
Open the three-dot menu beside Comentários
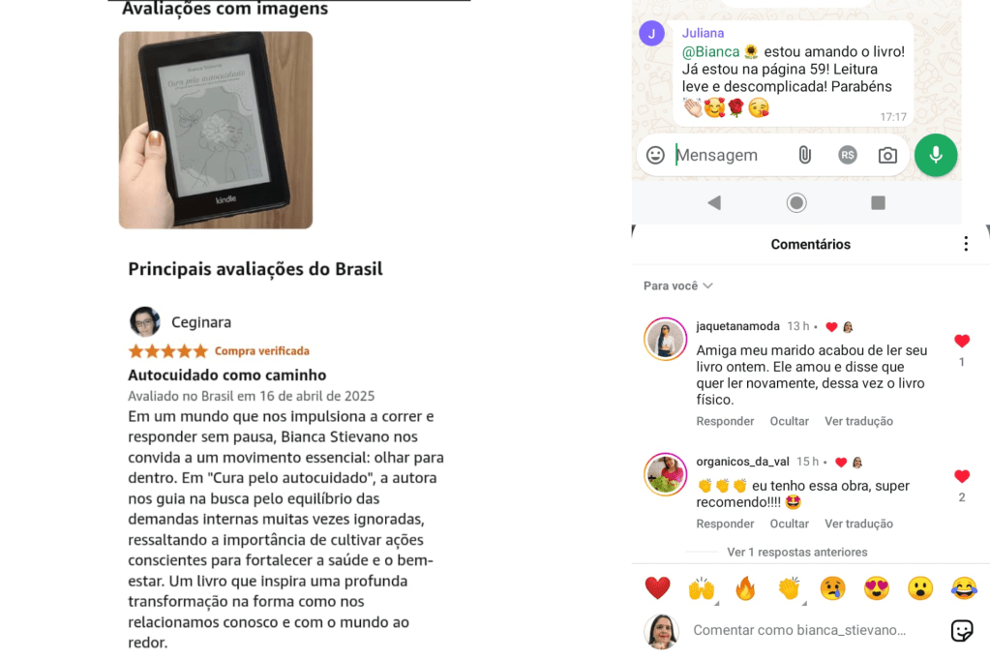point(966,244)
